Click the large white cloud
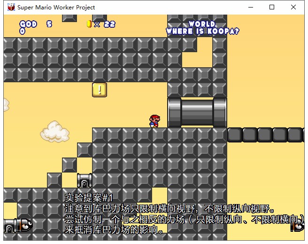 coord(54,132)
